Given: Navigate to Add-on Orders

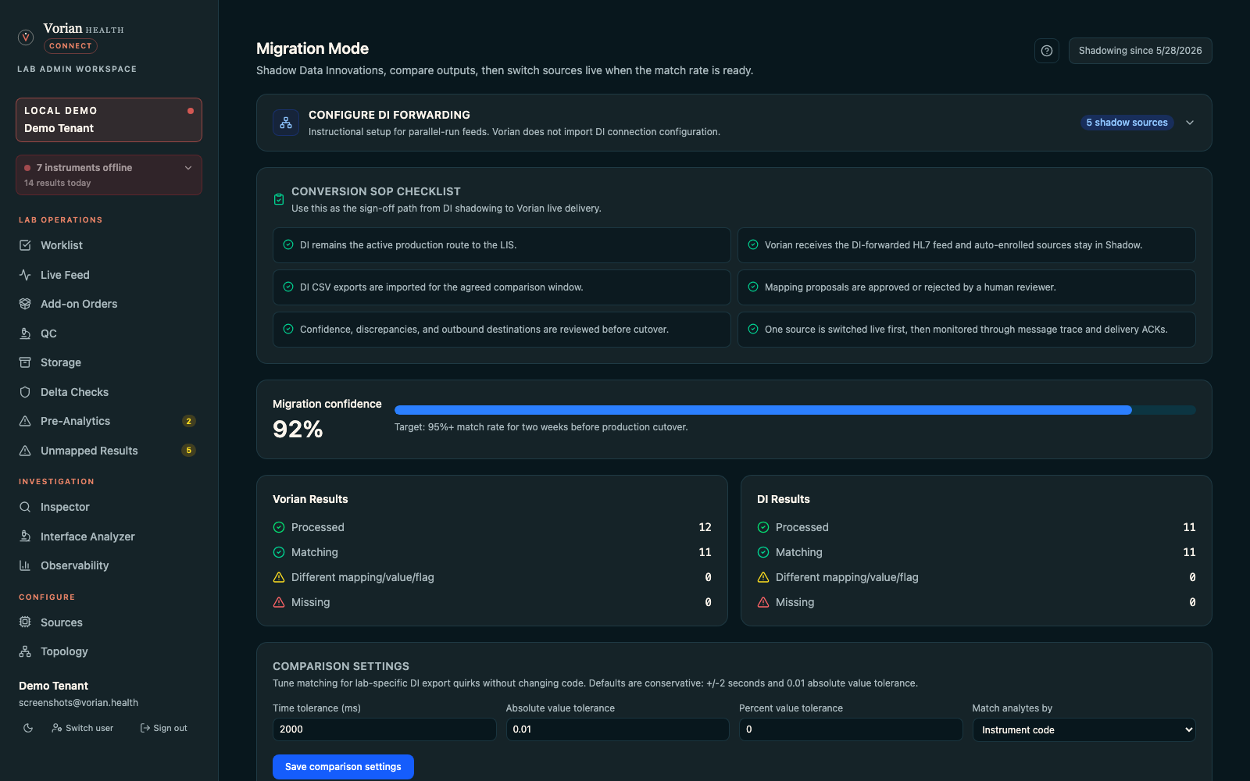Looking at the screenshot, I should 109,304.
